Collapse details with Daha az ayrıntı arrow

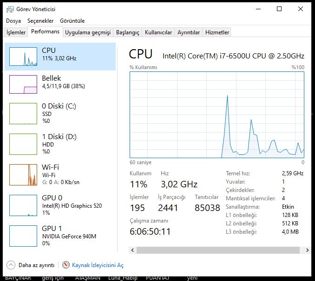click(x=11, y=265)
